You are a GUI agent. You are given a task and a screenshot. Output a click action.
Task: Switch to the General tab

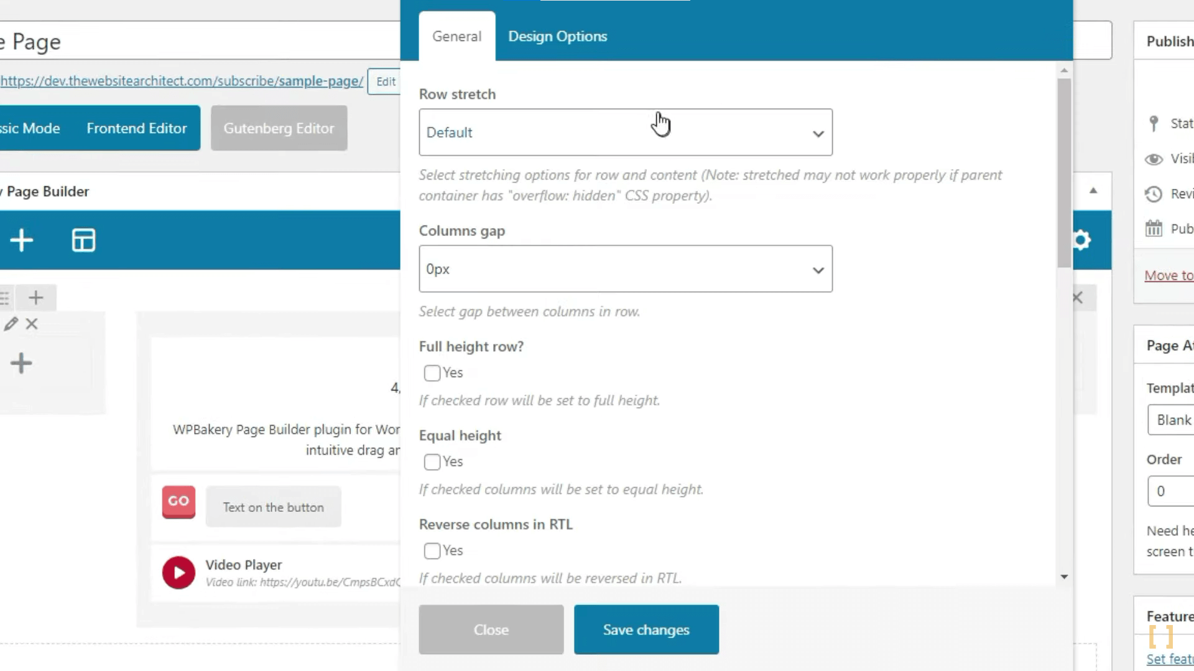tap(457, 36)
